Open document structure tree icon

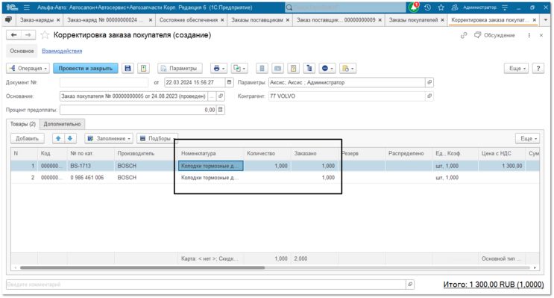(x=309, y=68)
